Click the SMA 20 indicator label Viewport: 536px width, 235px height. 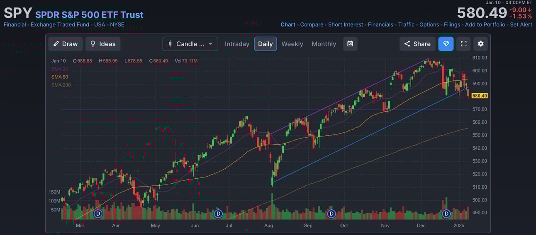pos(60,69)
